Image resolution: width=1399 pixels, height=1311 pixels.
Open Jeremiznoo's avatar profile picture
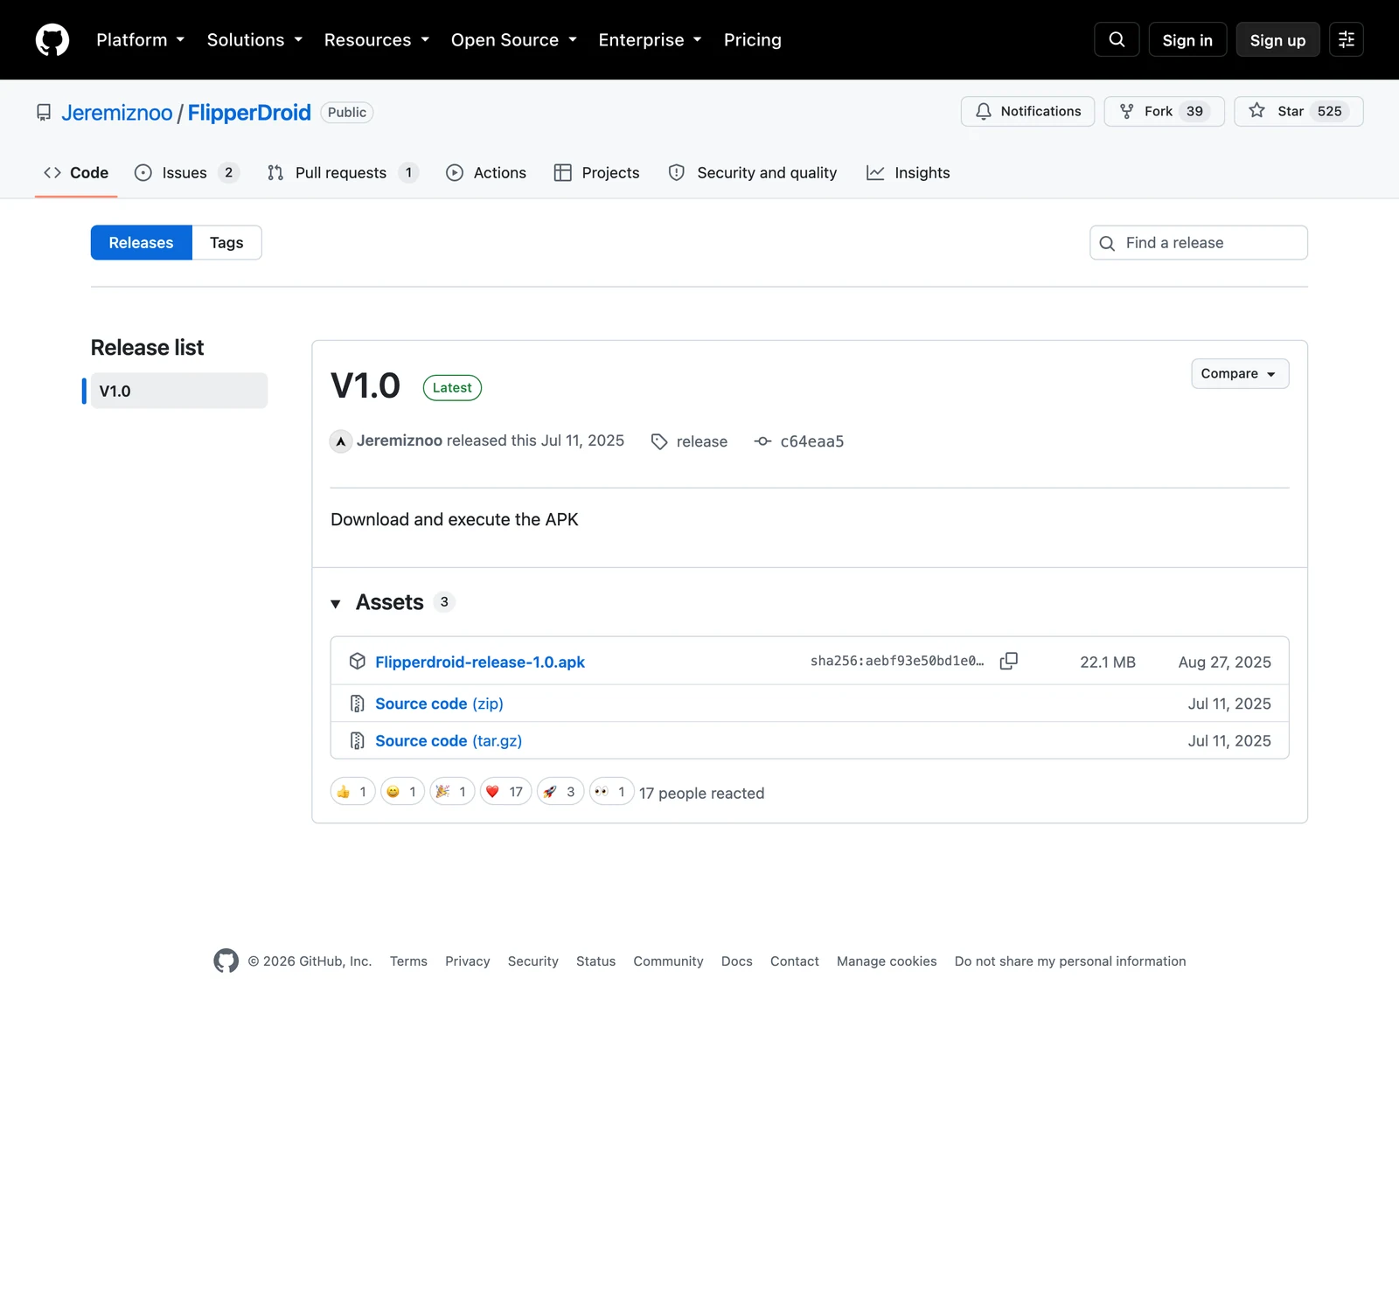coord(341,441)
